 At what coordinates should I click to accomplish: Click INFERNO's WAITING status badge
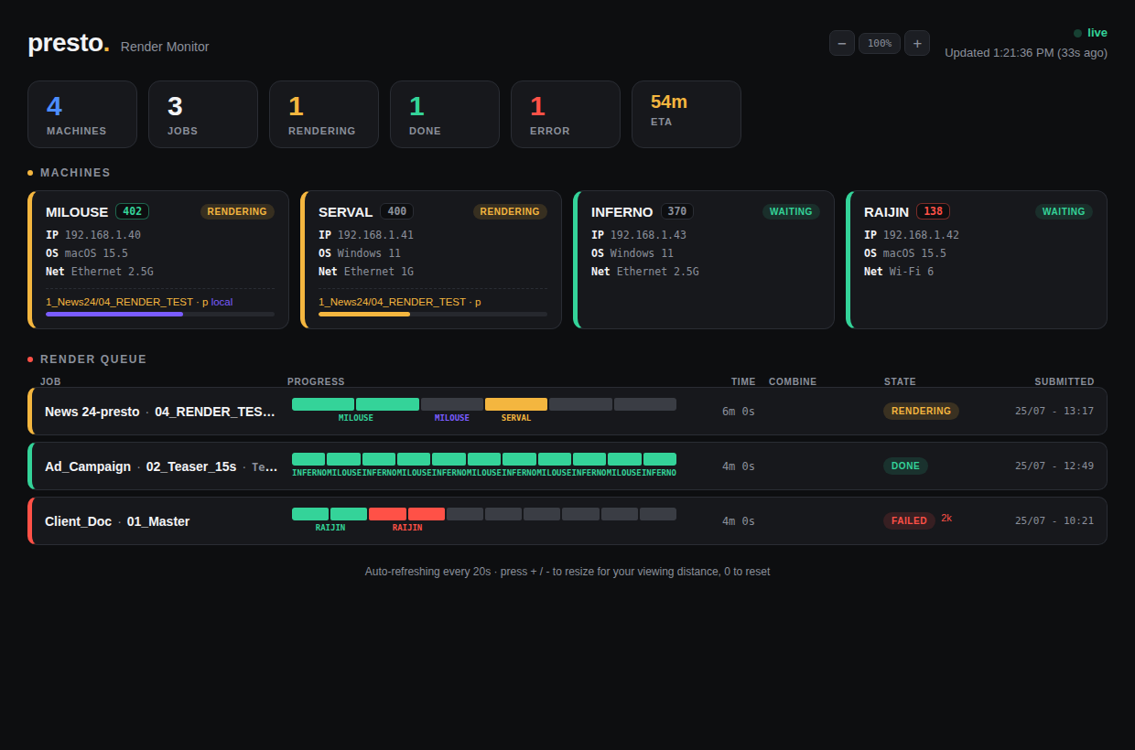(791, 211)
